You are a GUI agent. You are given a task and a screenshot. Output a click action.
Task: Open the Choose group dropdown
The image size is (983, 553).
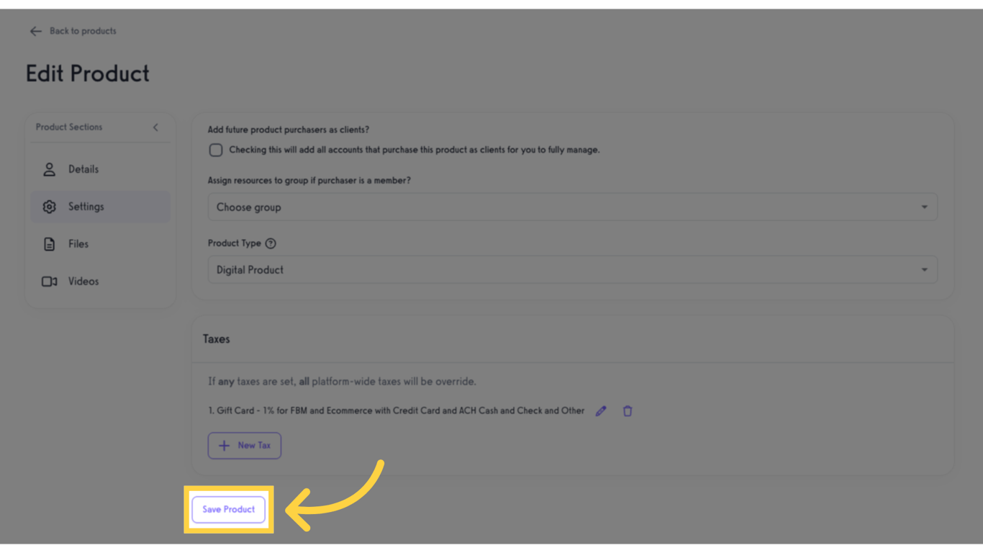[x=572, y=207]
